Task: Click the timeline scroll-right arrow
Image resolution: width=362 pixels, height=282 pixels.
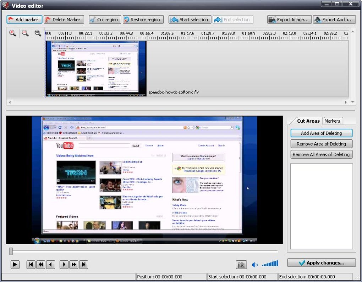Action: 346,102
